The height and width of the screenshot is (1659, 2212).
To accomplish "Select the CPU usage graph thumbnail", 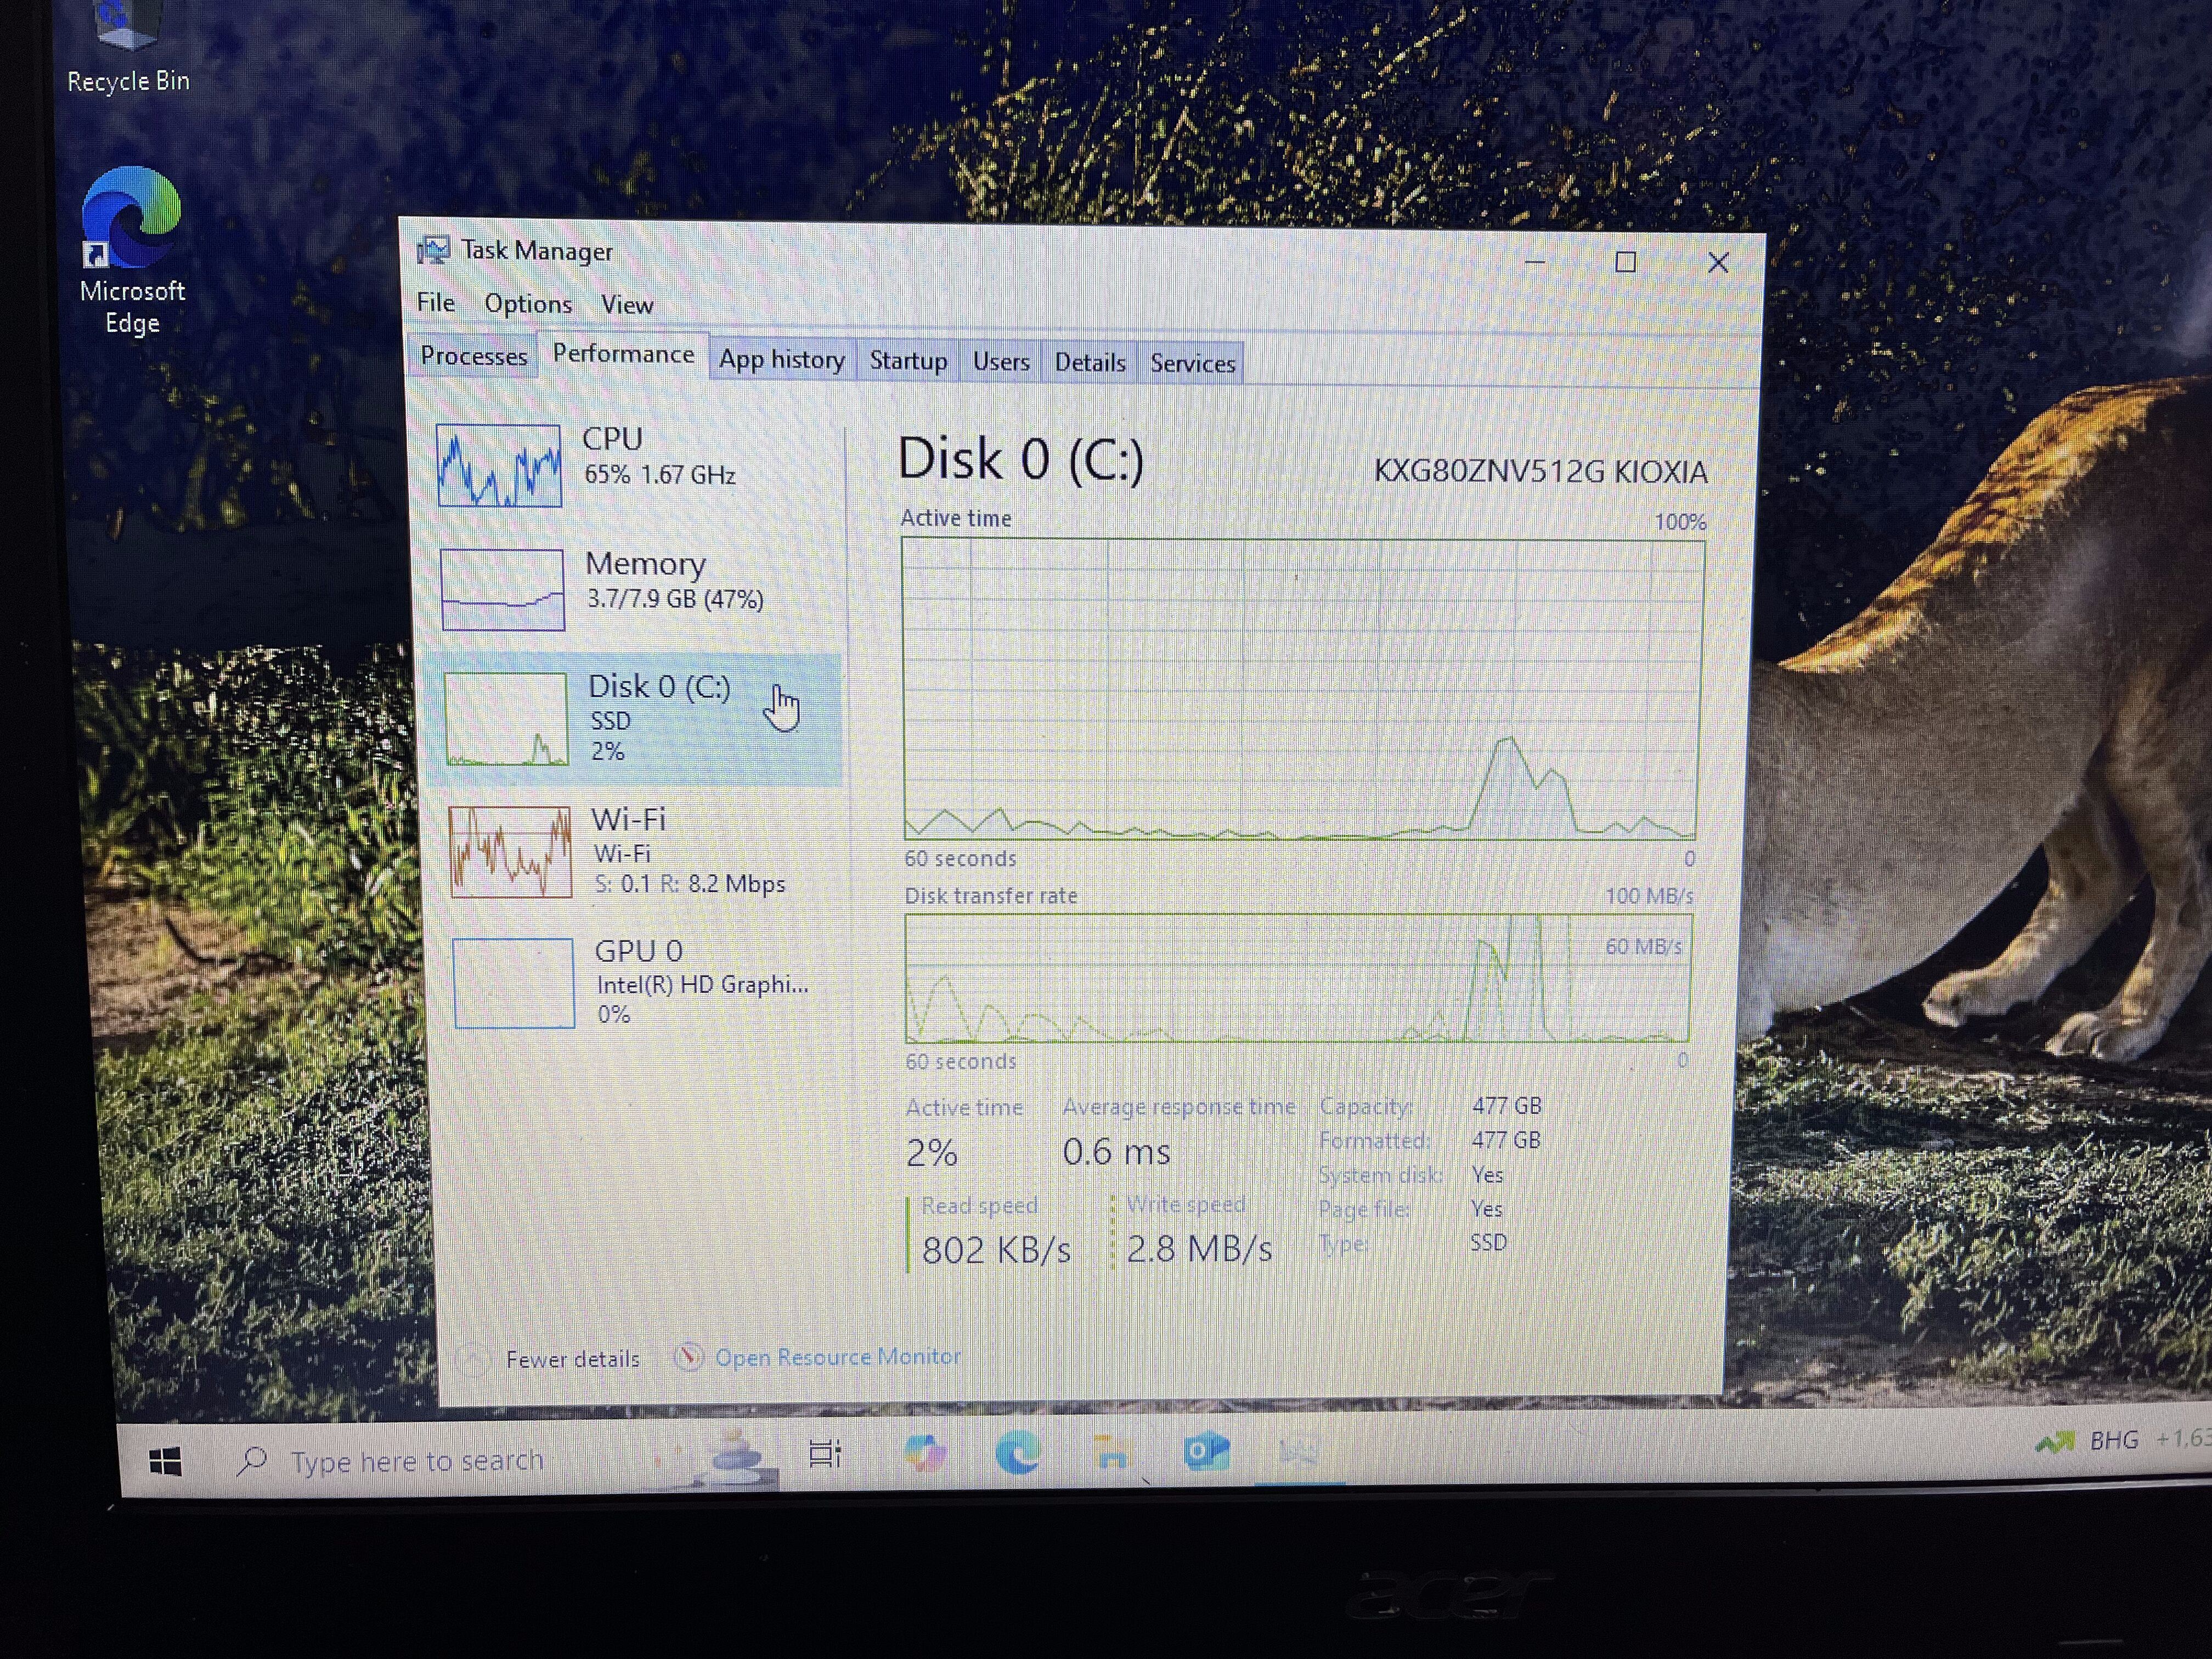I will click(x=498, y=465).
